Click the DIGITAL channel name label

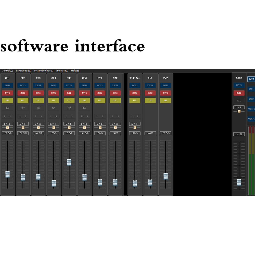(x=135, y=78)
